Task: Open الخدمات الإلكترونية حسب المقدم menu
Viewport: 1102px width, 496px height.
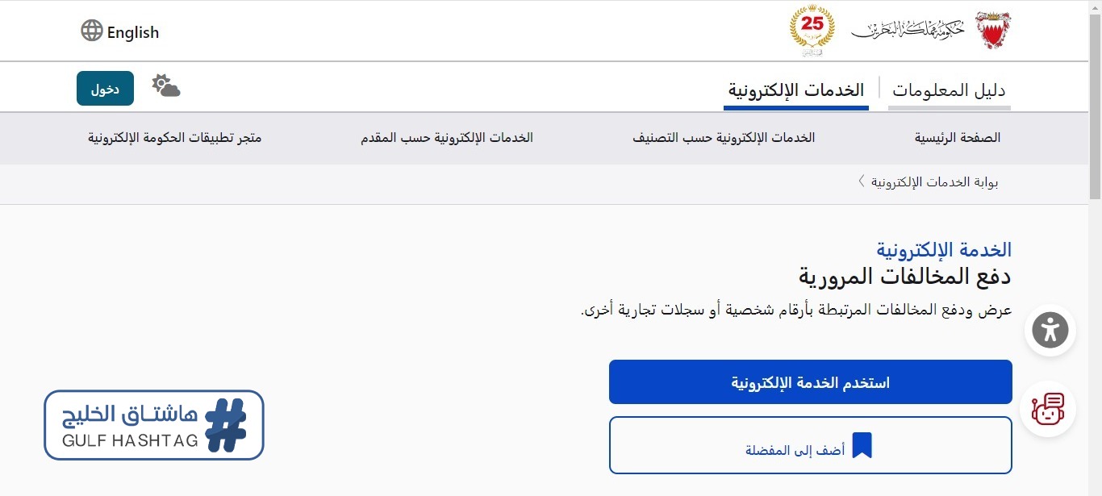Action: [x=447, y=138]
